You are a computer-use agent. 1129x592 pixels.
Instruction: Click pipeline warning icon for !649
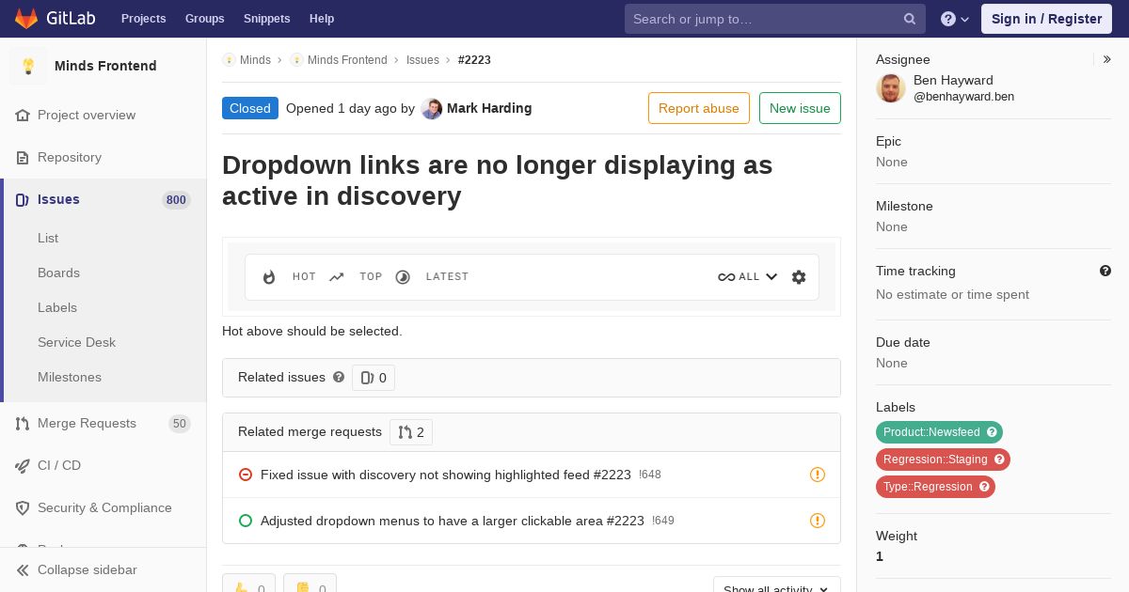[x=818, y=521]
